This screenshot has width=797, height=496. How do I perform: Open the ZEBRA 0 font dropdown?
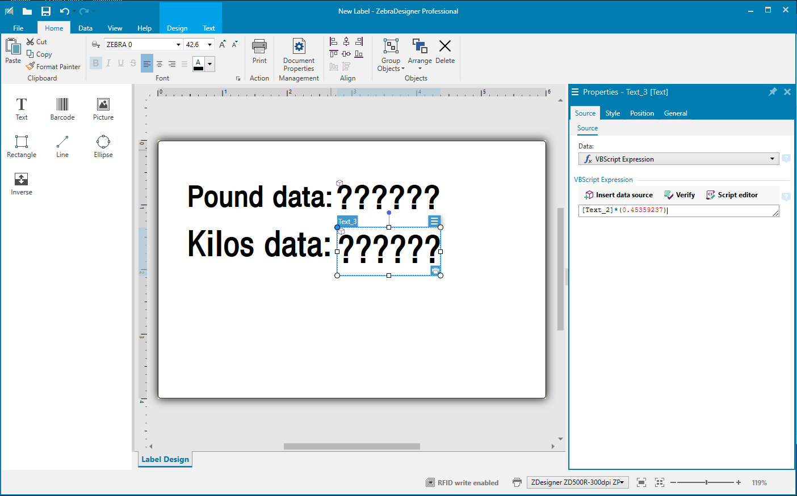coord(178,45)
